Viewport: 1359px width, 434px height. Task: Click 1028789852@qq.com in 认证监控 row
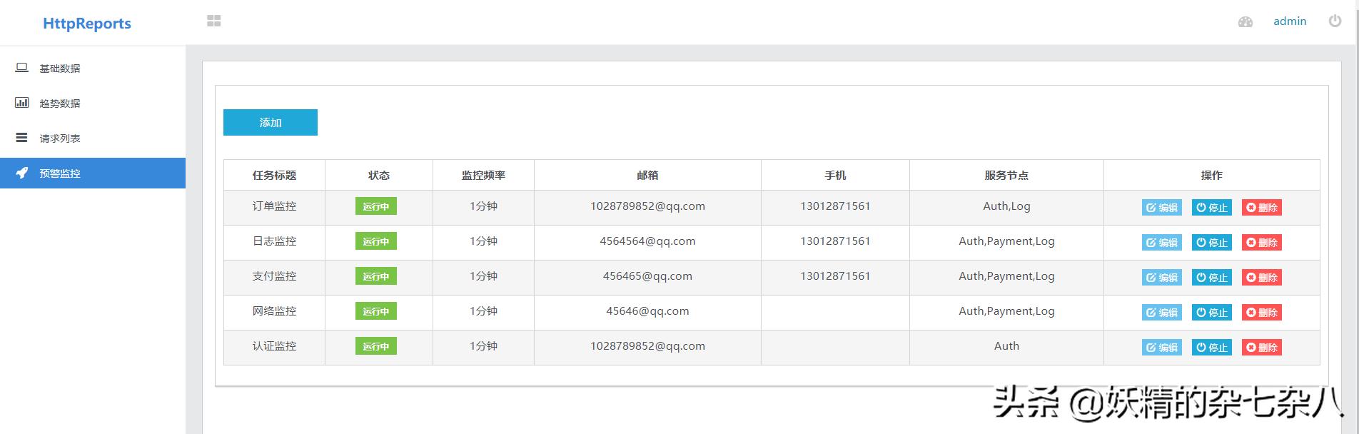(647, 346)
